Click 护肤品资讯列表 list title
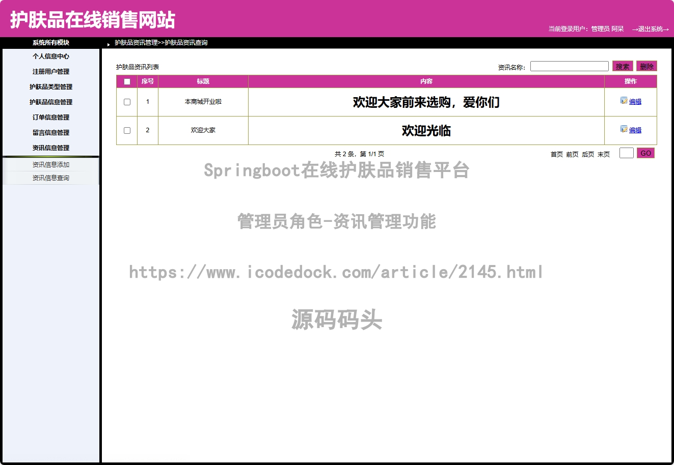Image resolution: width=674 pixels, height=465 pixels. pos(138,67)
